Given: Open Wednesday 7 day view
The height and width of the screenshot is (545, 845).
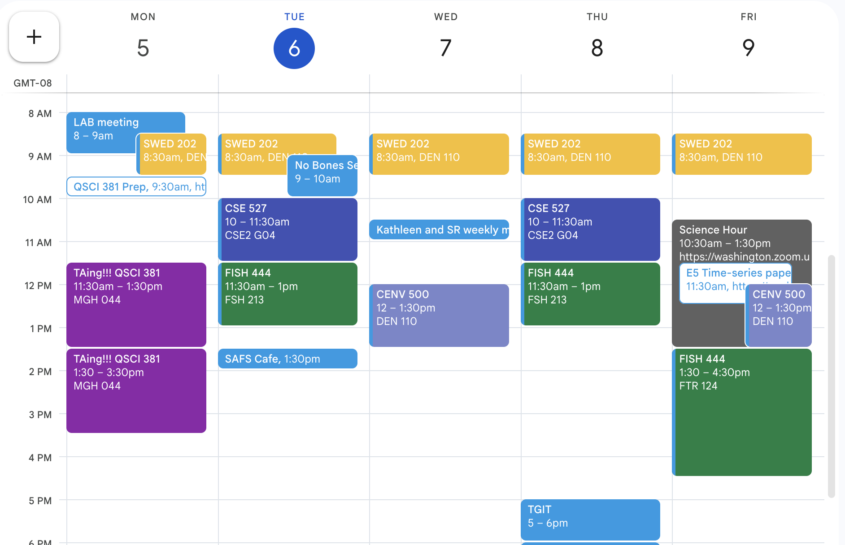Looking at the screenshot, I should pos(445,48).
